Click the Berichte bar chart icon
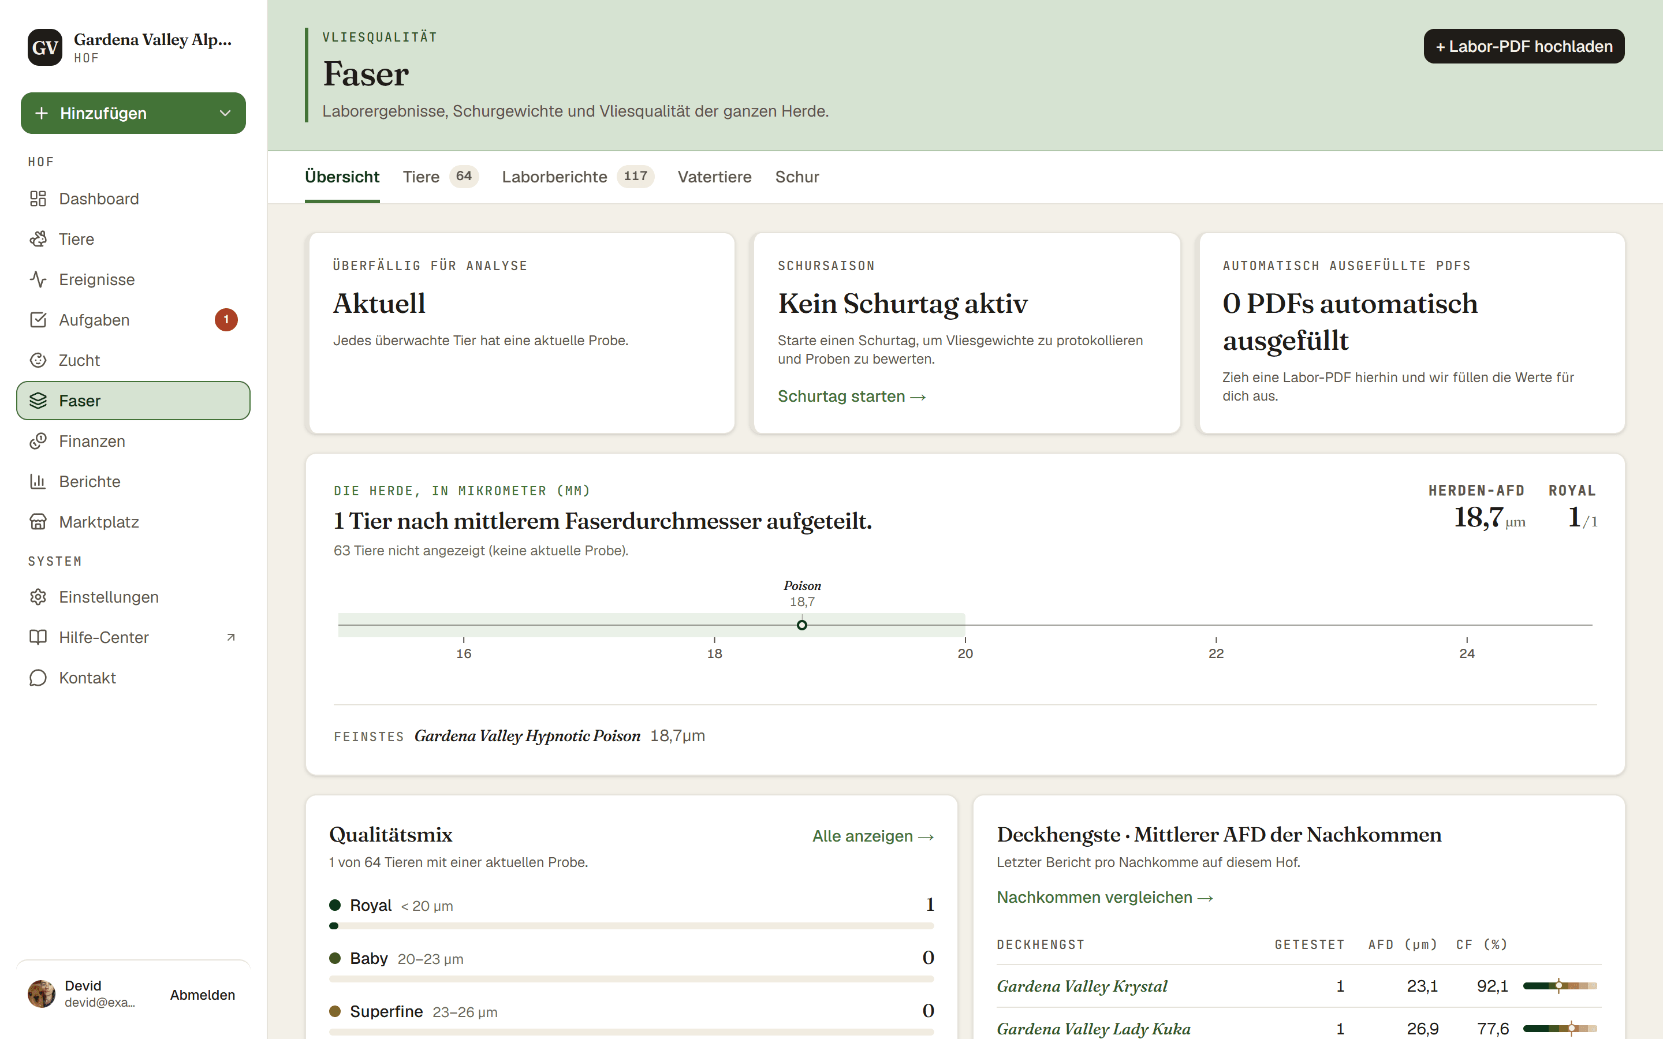Screen dimensions: 1663x1039 point(38,482)
